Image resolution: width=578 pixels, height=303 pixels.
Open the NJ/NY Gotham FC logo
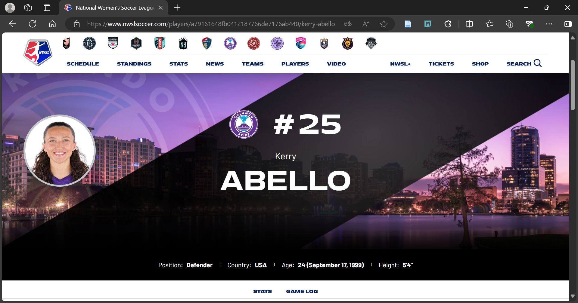coord(183,43)
